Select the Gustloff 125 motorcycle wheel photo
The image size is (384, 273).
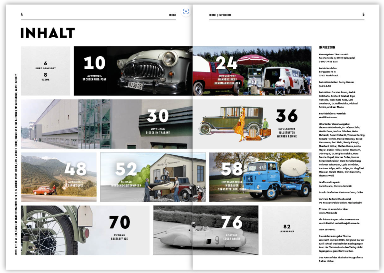click(57, 230)
